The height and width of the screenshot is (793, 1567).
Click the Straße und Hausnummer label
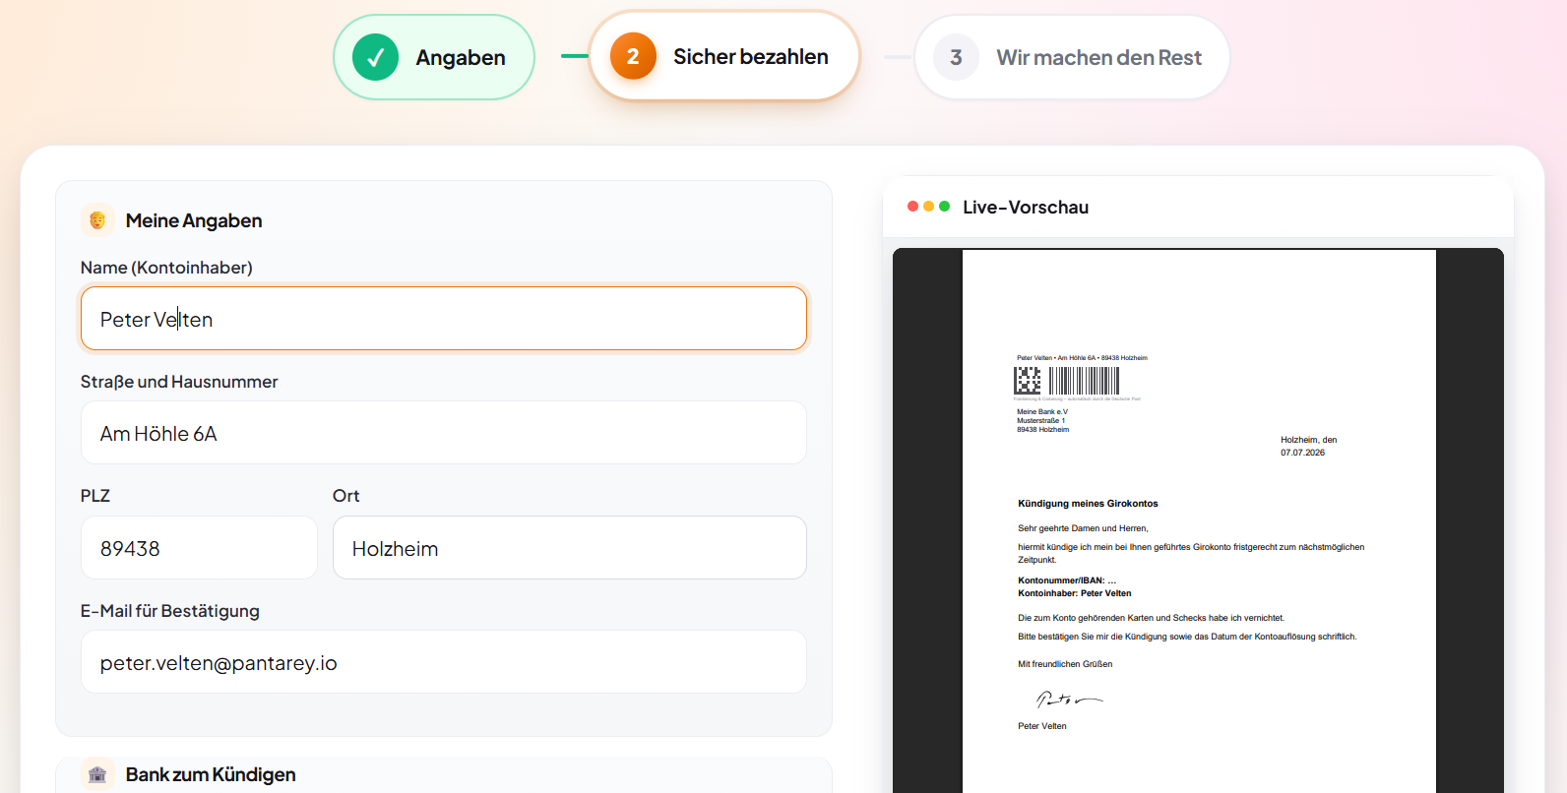point(179,382)
